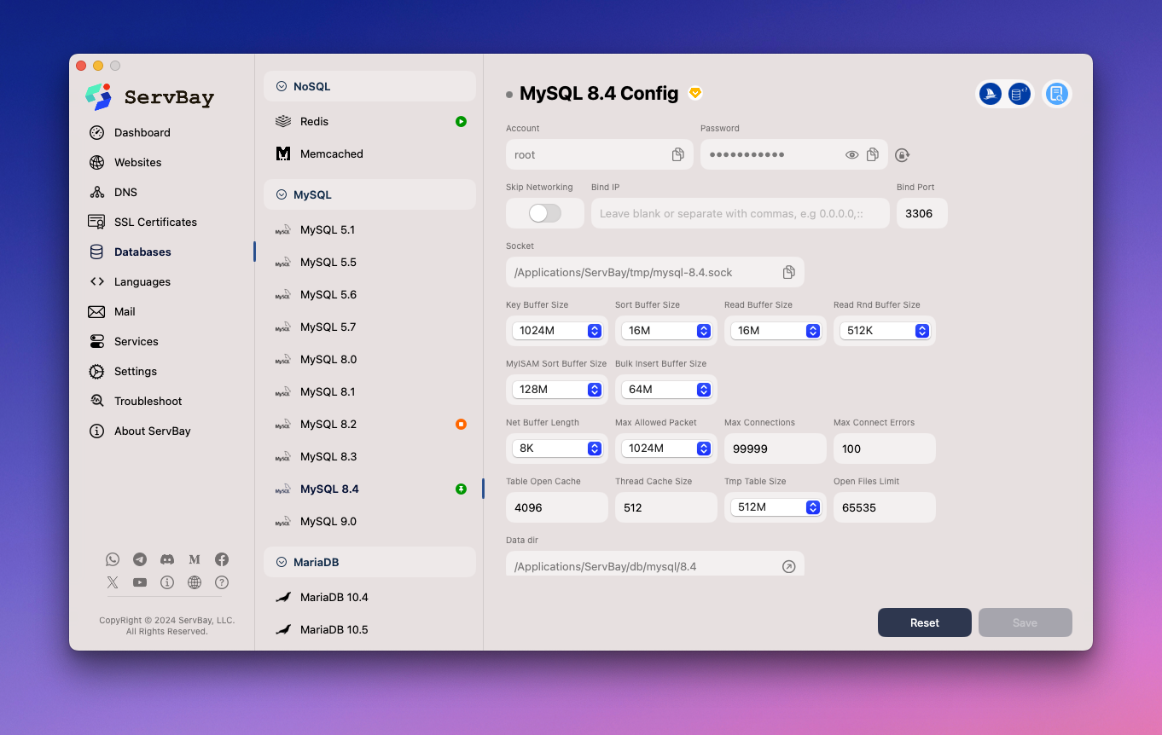This screenshot has height=735, width=1162.
Task: Click the ServBay logo
Action: [149, 97]
